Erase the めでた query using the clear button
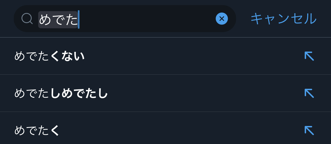 click(222, 19)
